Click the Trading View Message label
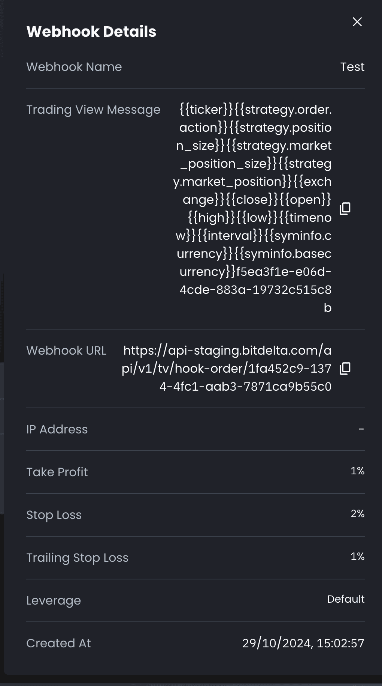This screenshot has width=382, height=686. coord(93,110)
